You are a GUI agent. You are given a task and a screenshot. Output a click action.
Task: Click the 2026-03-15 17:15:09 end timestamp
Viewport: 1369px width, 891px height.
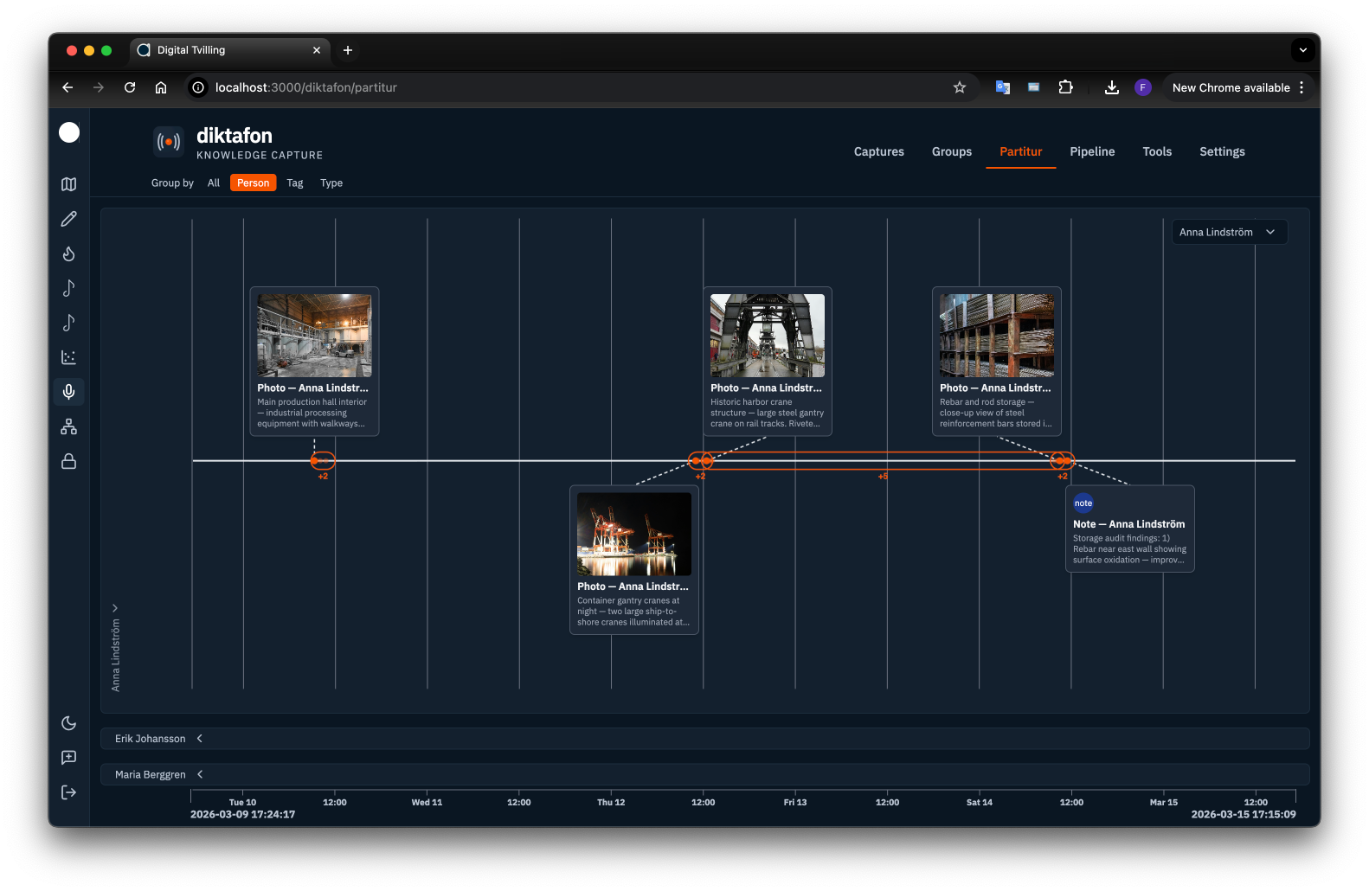1244,815
